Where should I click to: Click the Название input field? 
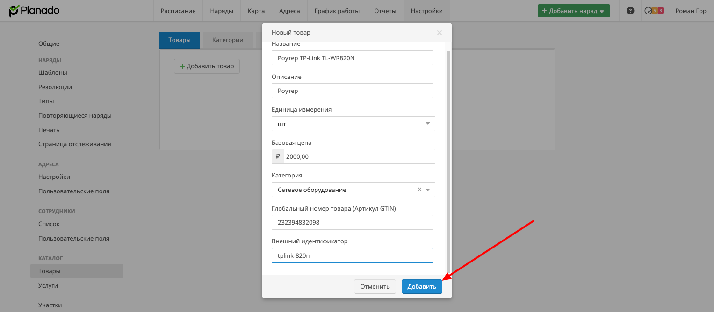click(x=352, y=58)
